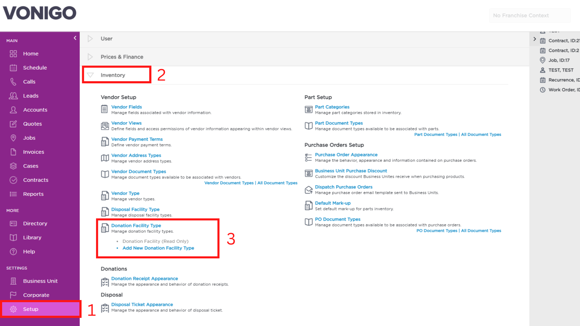
Task: Select the Leads people icon
Action: 13,96
